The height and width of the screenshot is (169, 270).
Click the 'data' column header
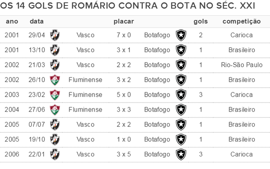click(37, 22)
